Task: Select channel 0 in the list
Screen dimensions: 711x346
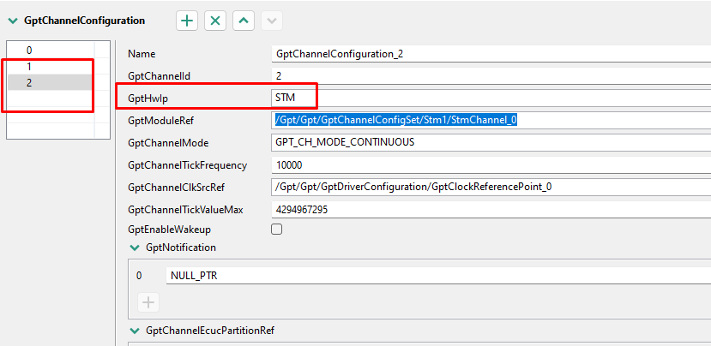Action: click(x=51, y=51)
